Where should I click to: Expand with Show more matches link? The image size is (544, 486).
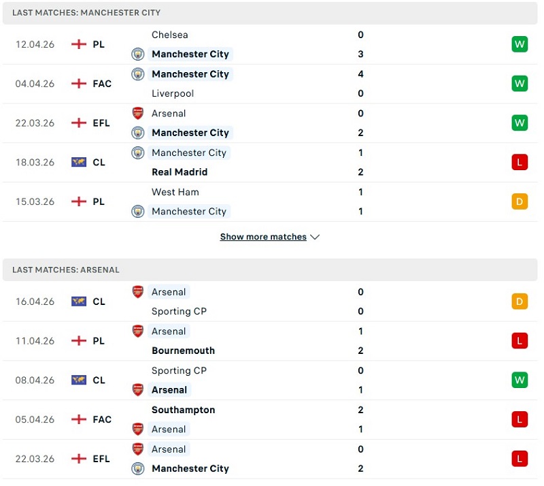tap(262, 237)
